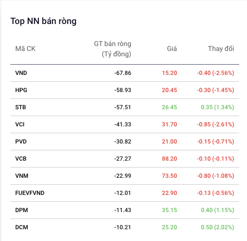247x241 pixels.
Task: Select net sell value -58.93
Action: (x=123, y=90)
